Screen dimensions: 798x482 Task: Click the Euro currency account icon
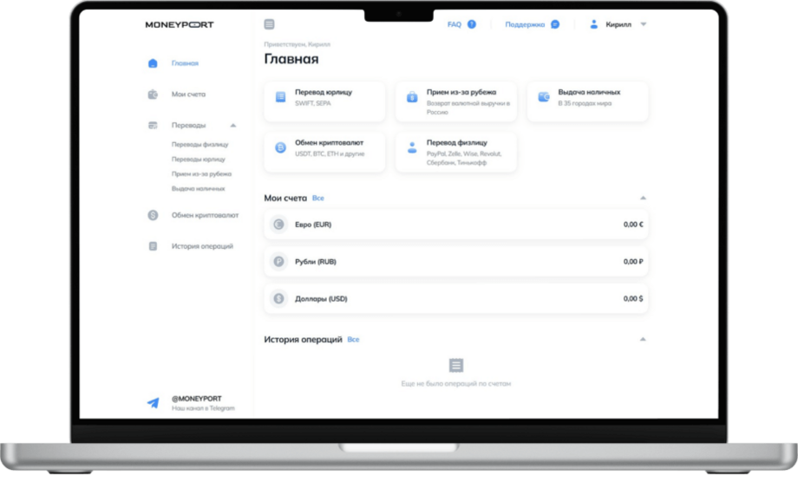click(x=278, y=225)
